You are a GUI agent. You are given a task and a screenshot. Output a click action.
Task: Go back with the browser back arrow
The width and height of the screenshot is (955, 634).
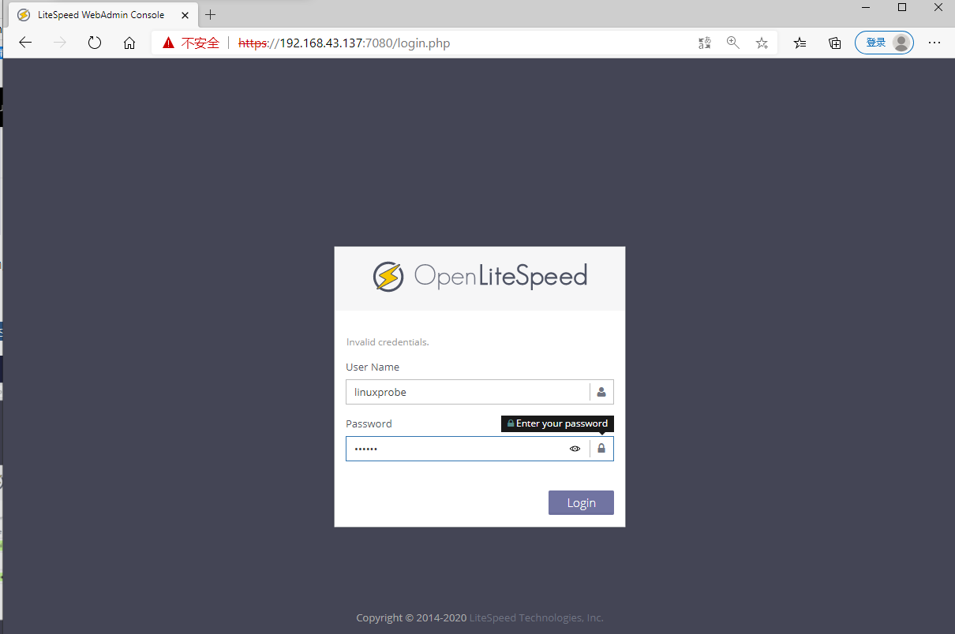tap(25, 43)
